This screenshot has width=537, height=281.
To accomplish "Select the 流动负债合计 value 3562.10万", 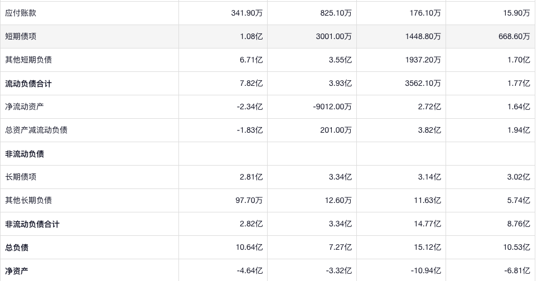I will (x=422, y=84).
